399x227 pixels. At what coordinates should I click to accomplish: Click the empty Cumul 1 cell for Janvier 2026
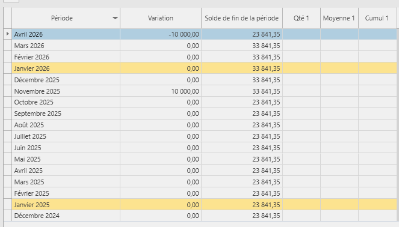click(x=377, y=68)
